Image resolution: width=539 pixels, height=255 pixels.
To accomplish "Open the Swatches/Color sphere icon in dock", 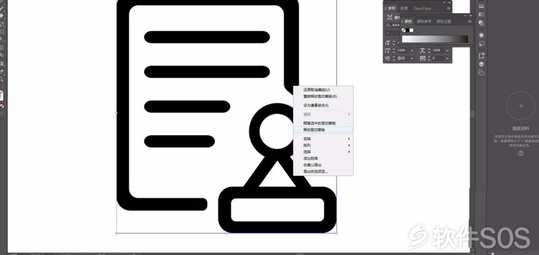I will point(481,35).
